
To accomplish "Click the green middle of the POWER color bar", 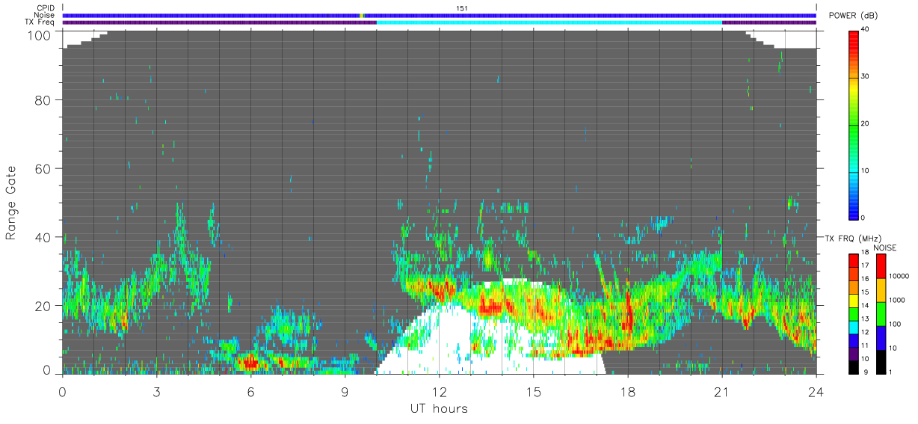I will 854,123.
